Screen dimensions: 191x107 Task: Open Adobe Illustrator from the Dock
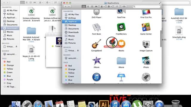(x=104, y=104)
